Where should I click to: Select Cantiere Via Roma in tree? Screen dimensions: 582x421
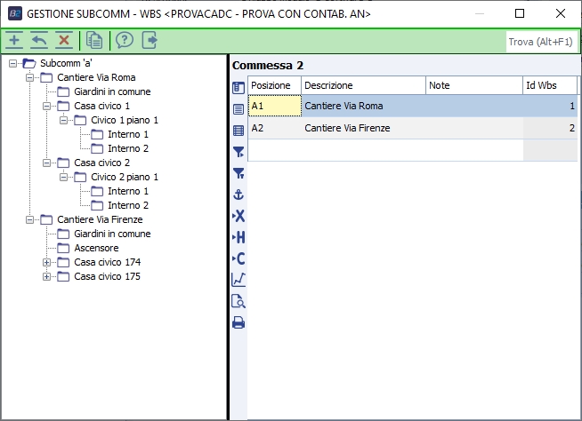[96, 77]
